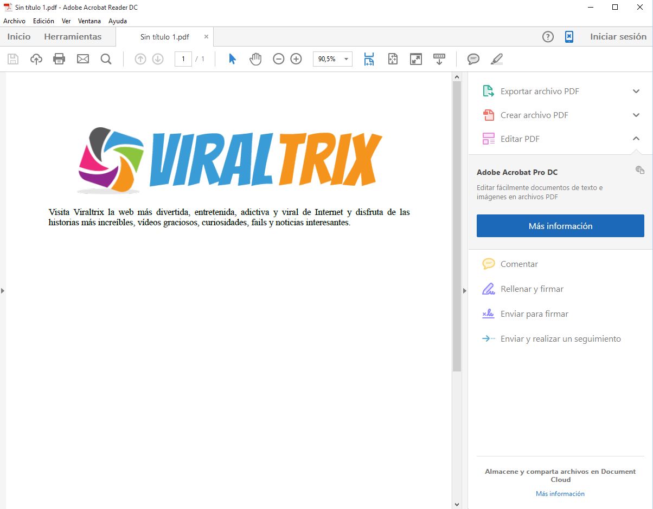
Task: Click the Viraltrix logo image in the document
Action: (229, 160)
